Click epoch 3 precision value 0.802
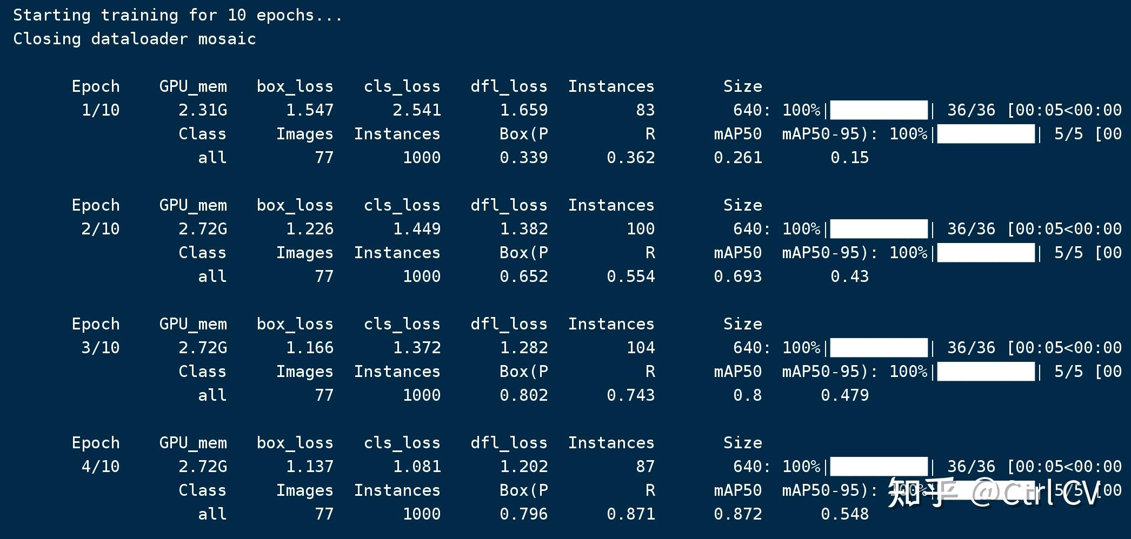The image size is (1131, 539). click(524, 395)
